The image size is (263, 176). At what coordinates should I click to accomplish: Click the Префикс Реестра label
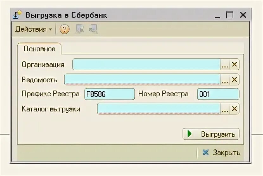coord(50,94)
